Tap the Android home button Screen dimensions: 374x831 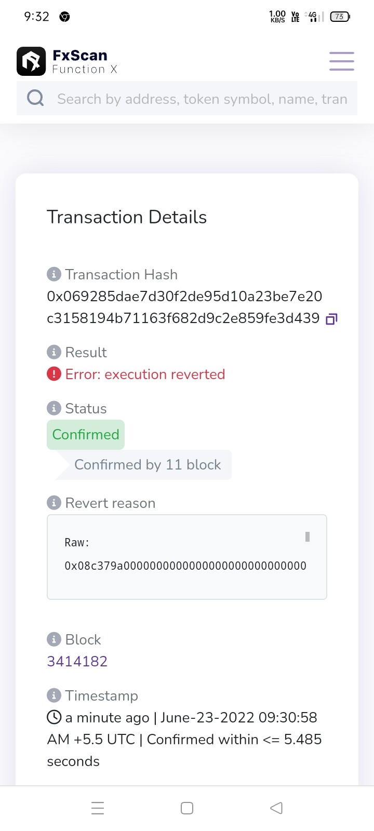click(187, 808)
